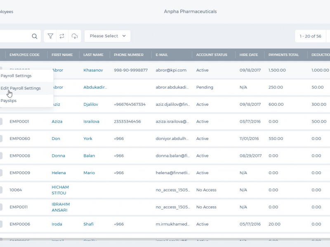This screenshot has height=247, width=330.
Task: Open the Djalilov last name link
Action: pyautogui.click(x=91, y=105)
